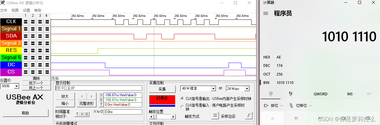Toggle Signal 1 trigger setting in column 3
The width and height of the screenshot is (380, 125).
40,29
